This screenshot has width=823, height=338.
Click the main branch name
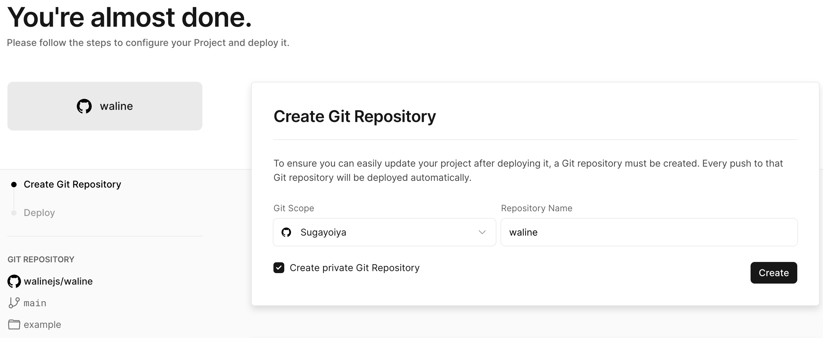click(35, 303)
